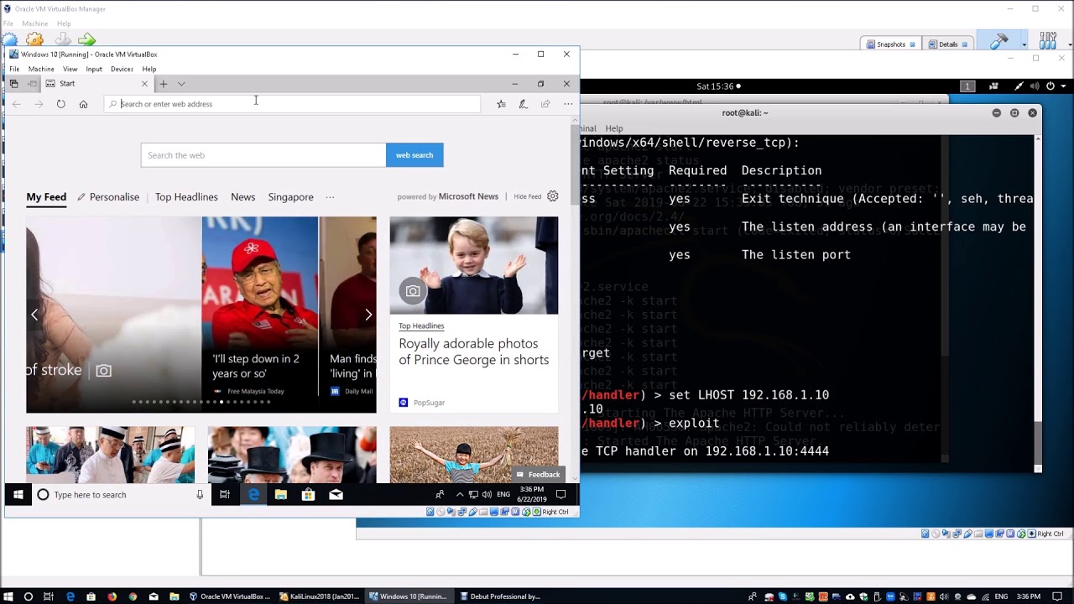Switch to the News tab
Image resolution: width=1074 pixels, height=604 pixels.
coord(242,197)
